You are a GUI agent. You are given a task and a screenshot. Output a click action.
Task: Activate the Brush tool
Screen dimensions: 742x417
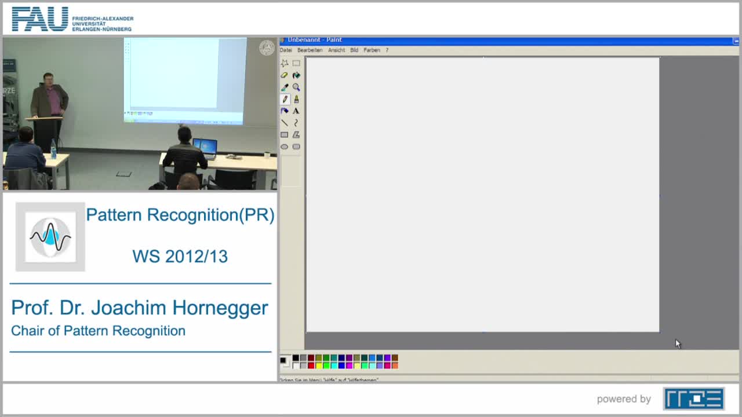[296, 98]
